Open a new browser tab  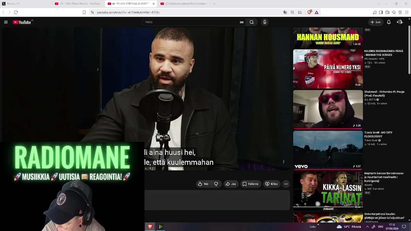pos(214,4)
